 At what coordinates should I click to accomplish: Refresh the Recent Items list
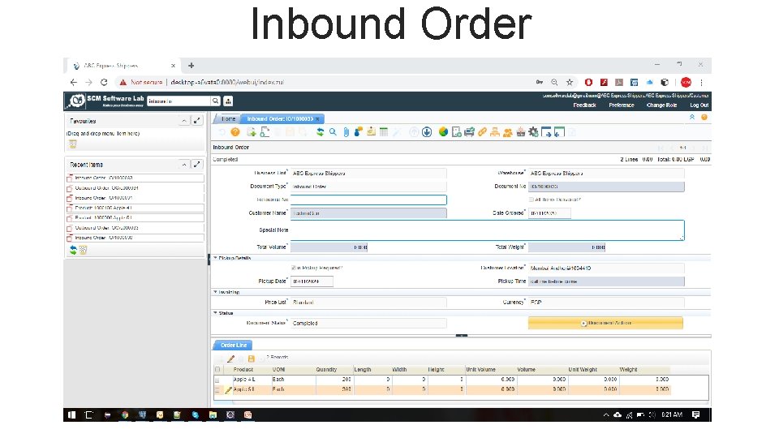pos(73,250)
